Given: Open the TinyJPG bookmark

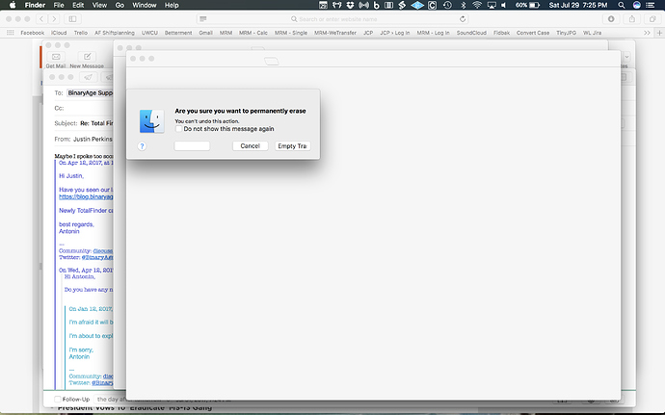Looking at the screenshot, I should point(566,33).
